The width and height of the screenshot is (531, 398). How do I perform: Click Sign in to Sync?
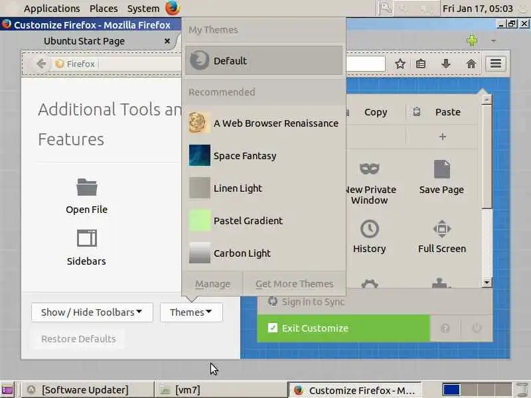313,302
